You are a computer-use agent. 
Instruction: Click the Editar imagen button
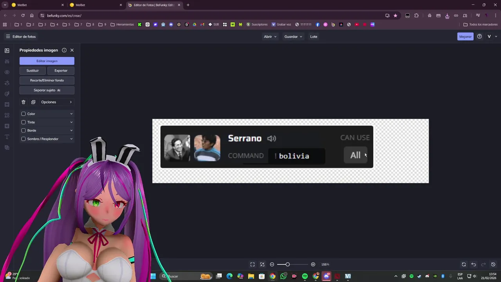coord(47,61)
